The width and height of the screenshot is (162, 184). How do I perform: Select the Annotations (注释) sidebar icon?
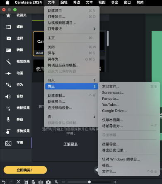coord(8,39)
